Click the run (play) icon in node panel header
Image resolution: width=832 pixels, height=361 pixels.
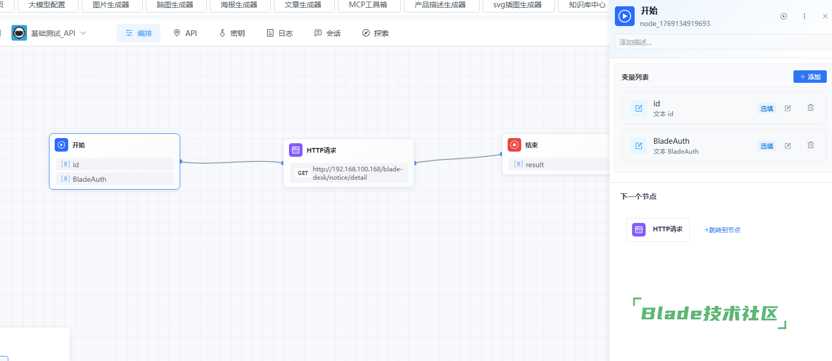click(784, 16)
